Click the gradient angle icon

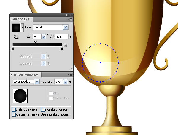pos(28,36)
